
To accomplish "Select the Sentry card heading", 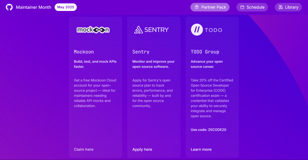I will point(141,52).
